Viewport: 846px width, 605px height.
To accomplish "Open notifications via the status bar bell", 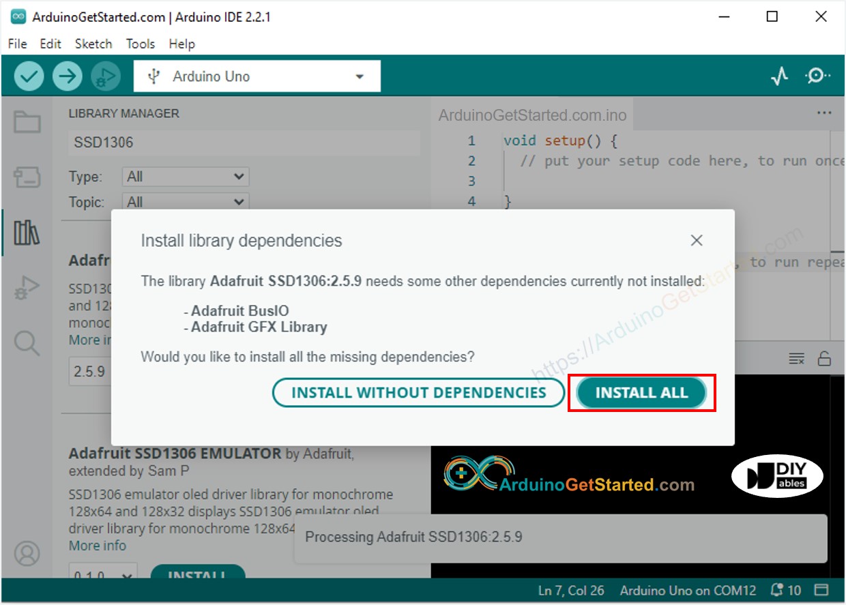I will point(776,590).
